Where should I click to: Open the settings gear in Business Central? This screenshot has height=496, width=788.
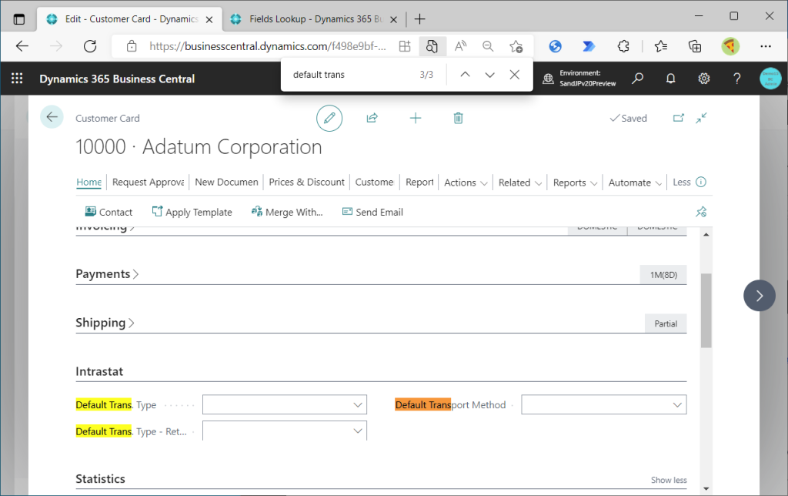[x=703, y=79]
